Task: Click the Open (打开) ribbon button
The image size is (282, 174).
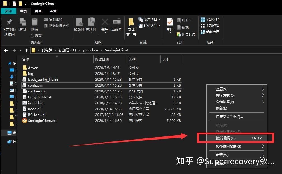Action: pyautogui.click(x=184, y=20)
